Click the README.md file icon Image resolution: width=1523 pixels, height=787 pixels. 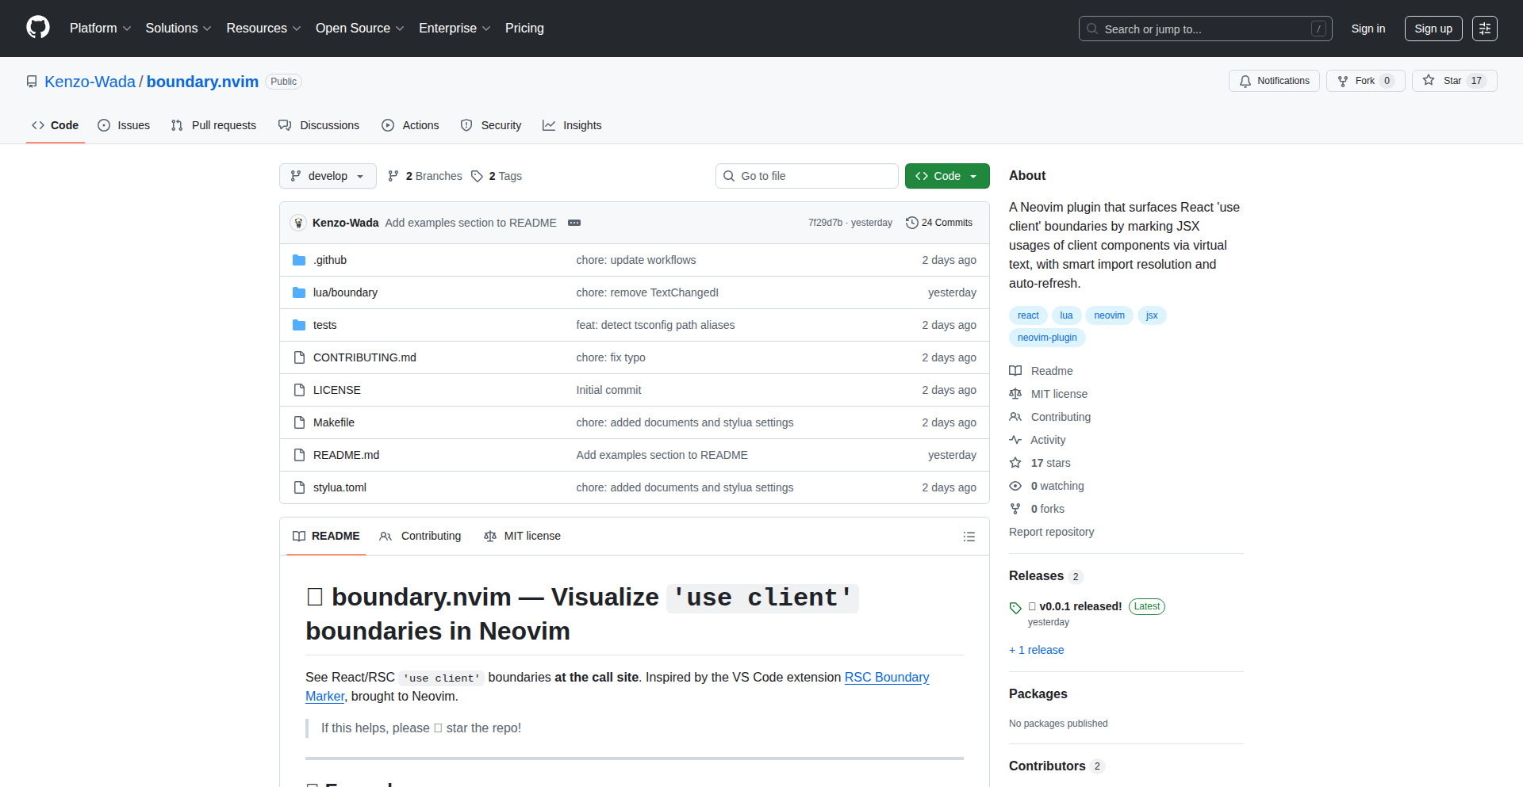(x=299, y=455)
